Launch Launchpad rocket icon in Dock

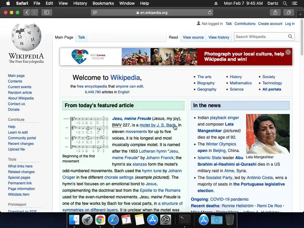pyautogui.click(x=87, y=220)
